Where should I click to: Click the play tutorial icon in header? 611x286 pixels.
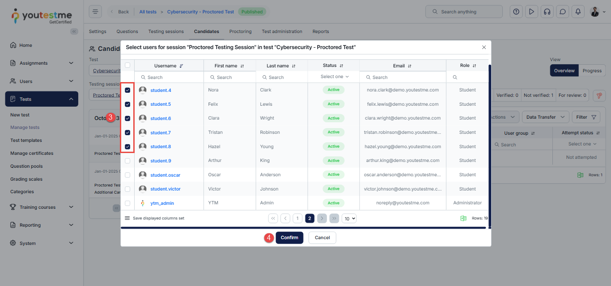coord(531,12)
